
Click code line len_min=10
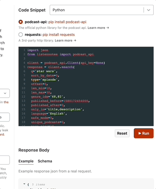pyautogui.click(x=41, y=88)
